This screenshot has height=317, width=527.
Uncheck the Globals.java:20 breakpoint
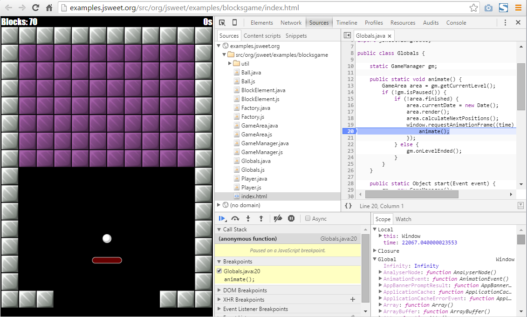point(219,270)
